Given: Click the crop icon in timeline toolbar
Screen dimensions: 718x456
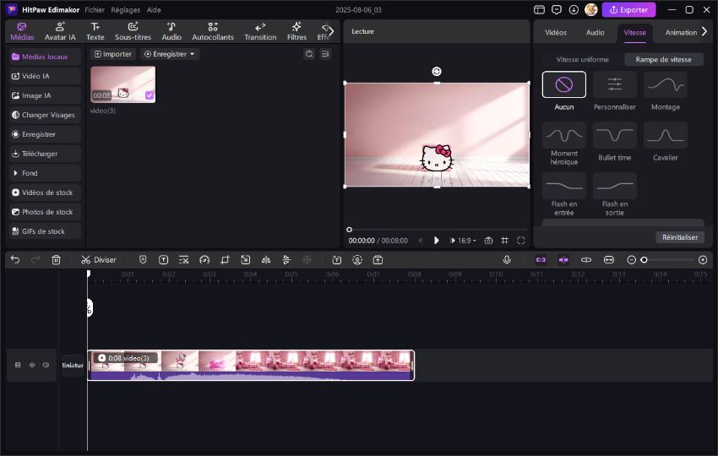Looking at the screenshot, I should pyautogui.click(x=225, y=259).
